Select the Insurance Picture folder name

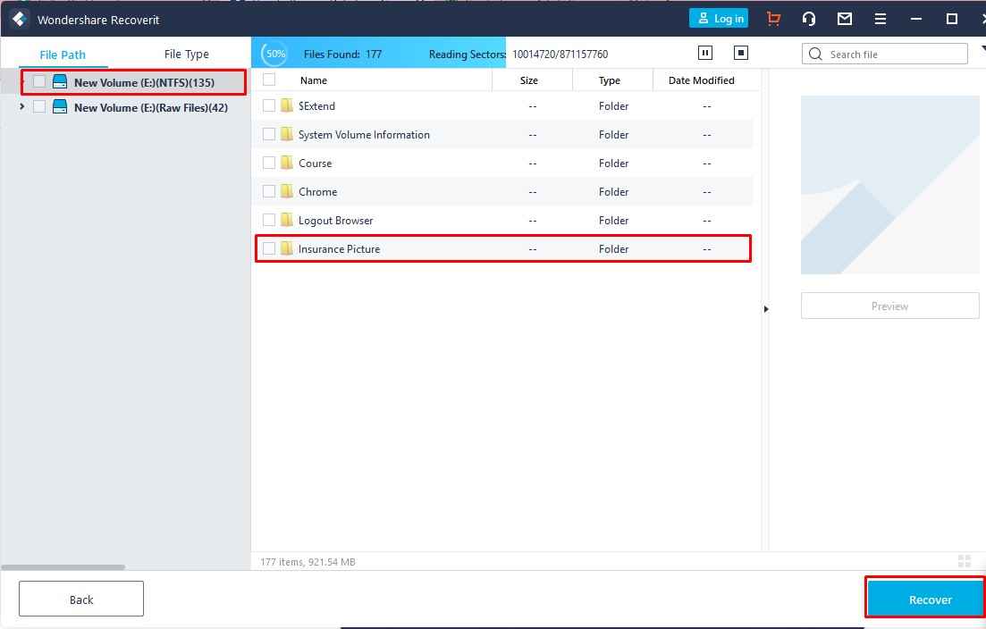pos(339,249)
